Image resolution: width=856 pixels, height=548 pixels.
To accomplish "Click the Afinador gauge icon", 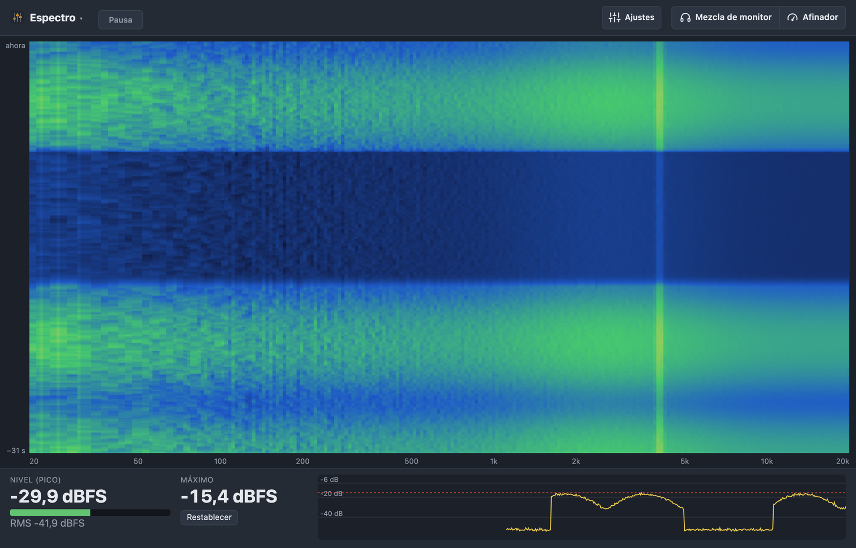I will [x=792, y=18].
